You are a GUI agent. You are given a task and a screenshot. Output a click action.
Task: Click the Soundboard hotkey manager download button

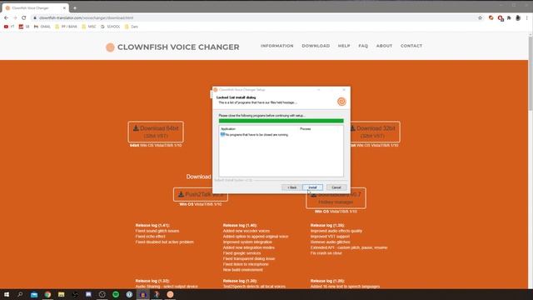[336, 198]
